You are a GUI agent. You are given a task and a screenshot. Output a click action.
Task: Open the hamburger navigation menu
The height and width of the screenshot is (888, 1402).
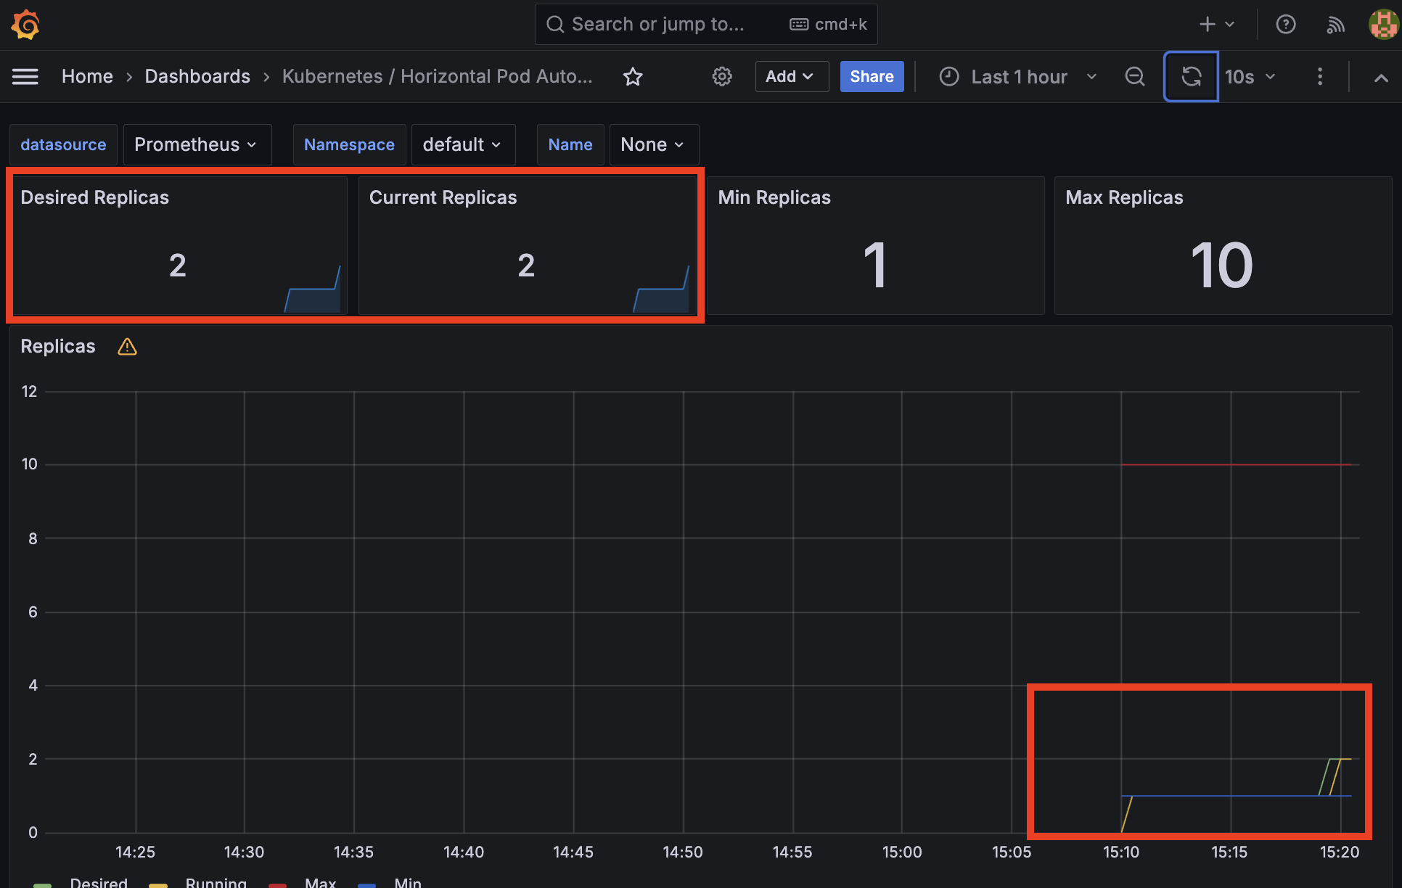pos(25,76)
